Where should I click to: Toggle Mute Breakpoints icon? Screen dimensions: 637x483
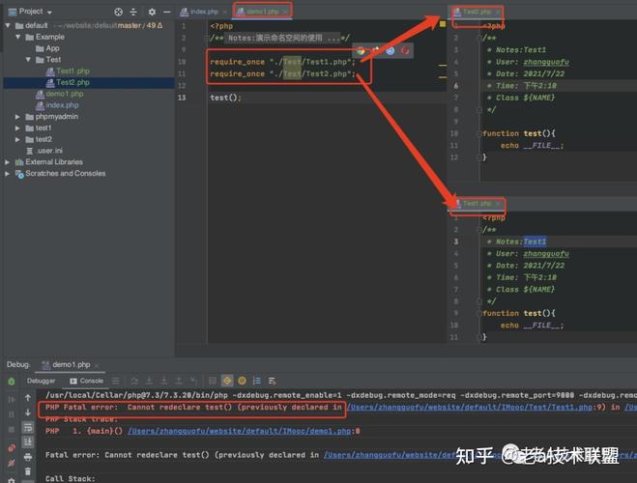(12, 463)
